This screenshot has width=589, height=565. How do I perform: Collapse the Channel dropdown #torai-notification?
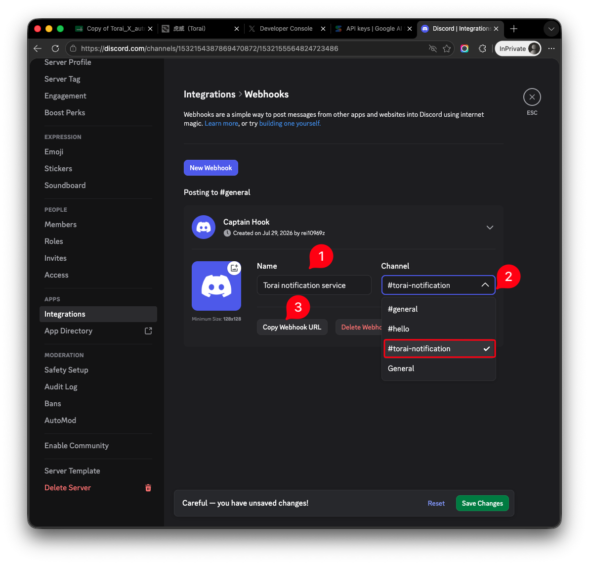[438, 285]
